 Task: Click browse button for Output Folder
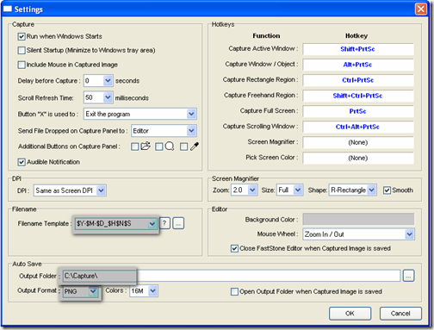click(408, 276)
